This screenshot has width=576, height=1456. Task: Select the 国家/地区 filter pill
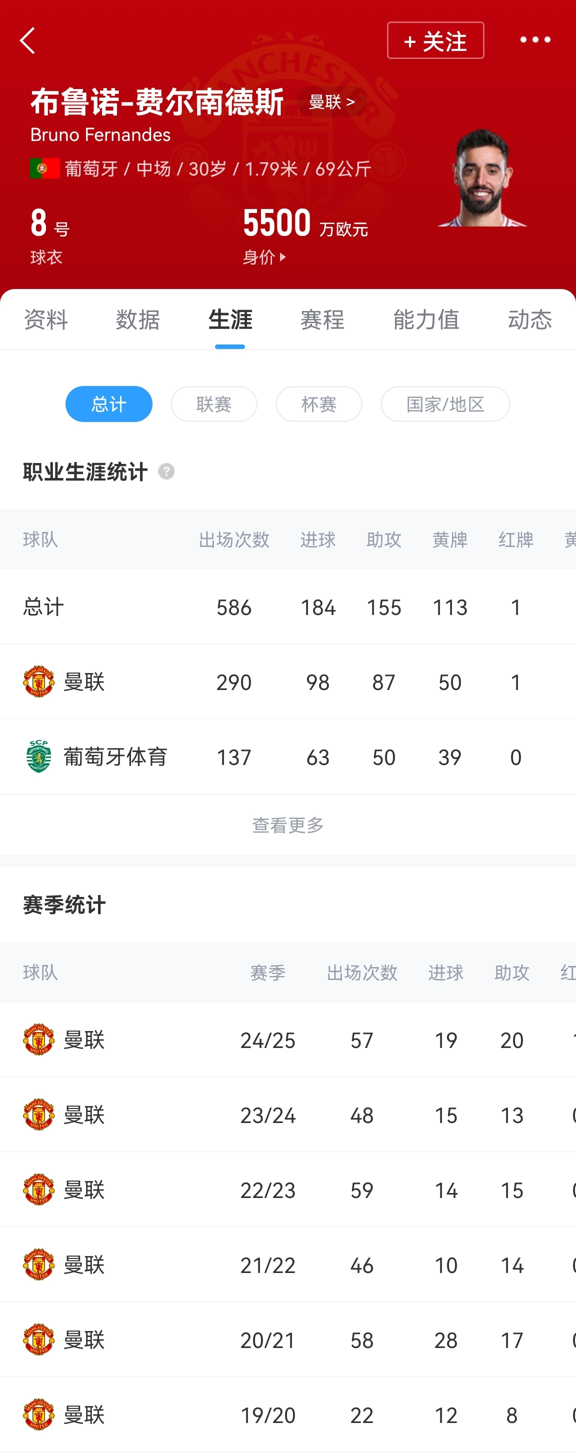coord(445,404)
